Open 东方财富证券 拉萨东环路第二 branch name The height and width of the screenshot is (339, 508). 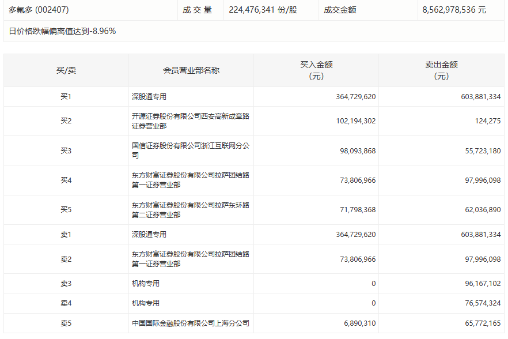pyautogui.click(x=190, y=210)
